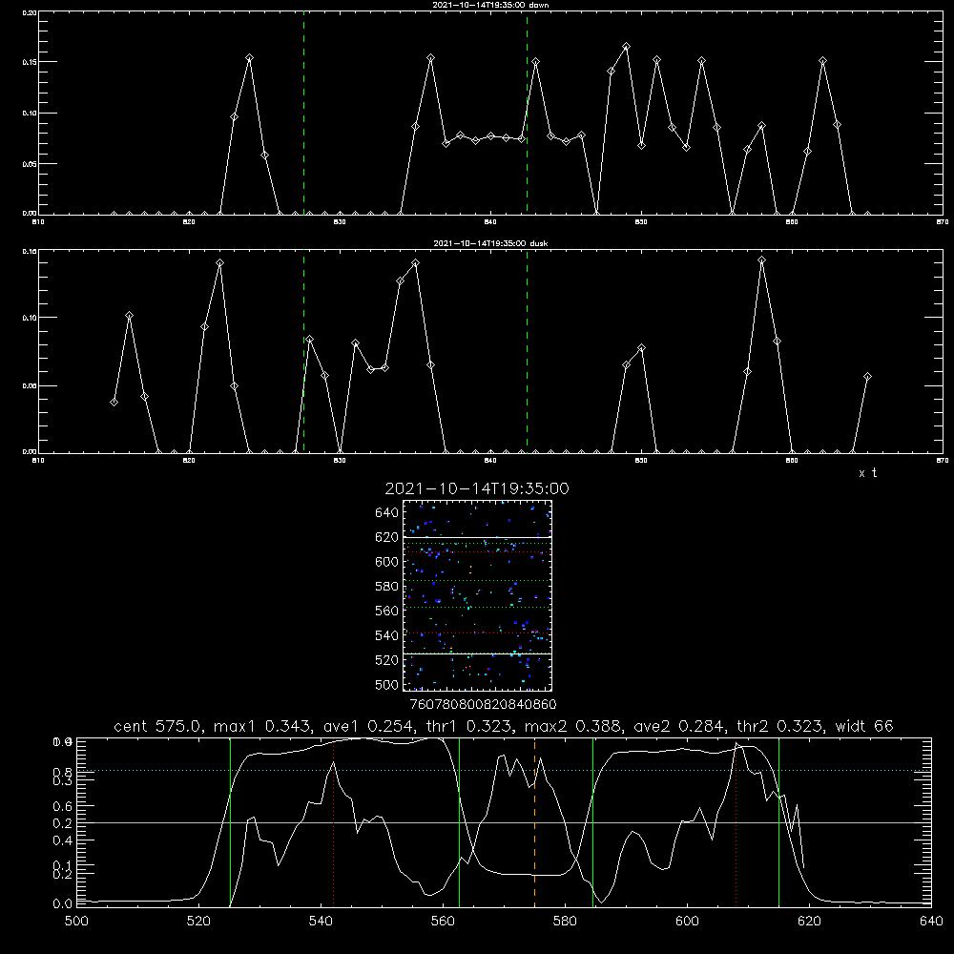Select the 'widt 66' statistic text
The image size is (954, 954).
click(864, 726)
